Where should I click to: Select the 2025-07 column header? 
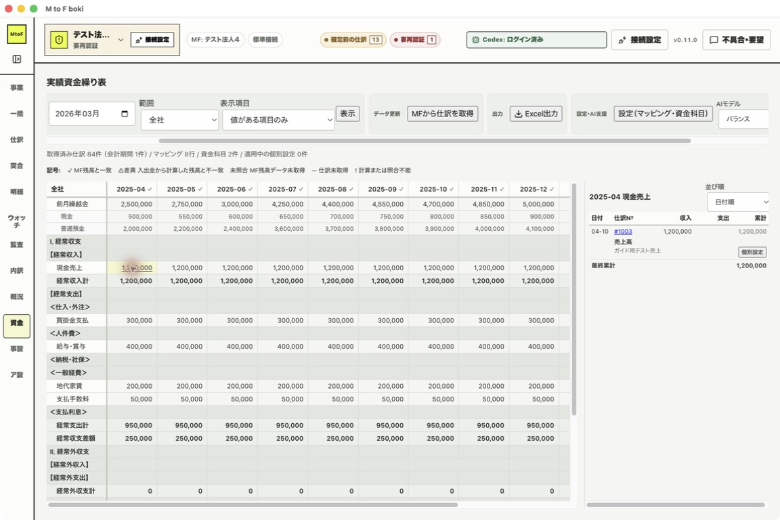point(283,189)
